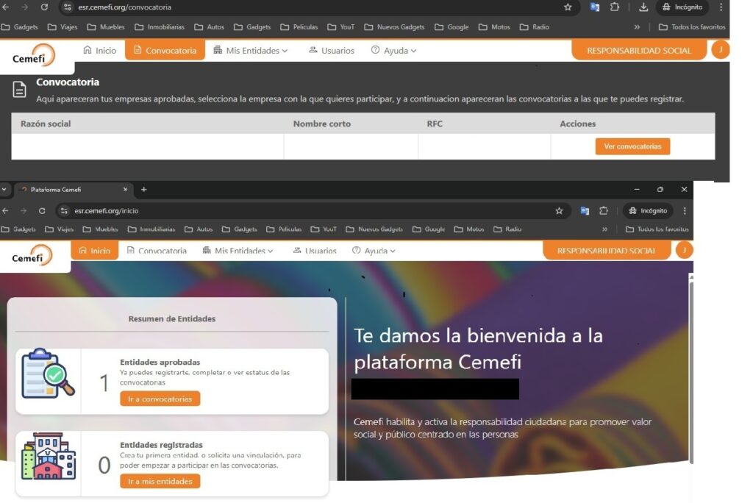Click Ir a mis entidades button

(160, 481)
